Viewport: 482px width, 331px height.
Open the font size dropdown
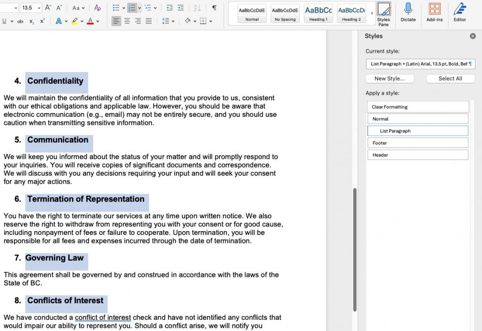point(39,8)
